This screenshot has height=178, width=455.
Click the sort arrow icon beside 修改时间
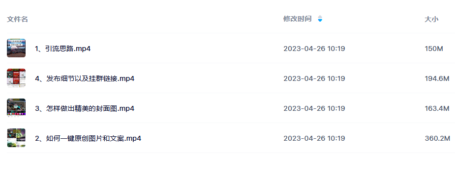[320, 19]
